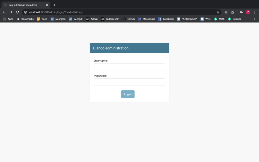
Task: Open the Science bookmark
Action: pyautogui.click(x=234, y=19)
